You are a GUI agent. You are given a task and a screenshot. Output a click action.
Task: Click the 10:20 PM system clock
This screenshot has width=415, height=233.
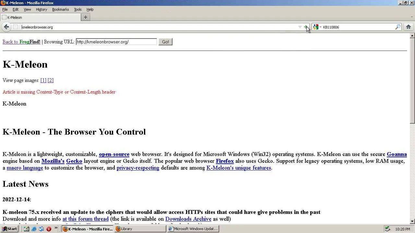(403, 229)
